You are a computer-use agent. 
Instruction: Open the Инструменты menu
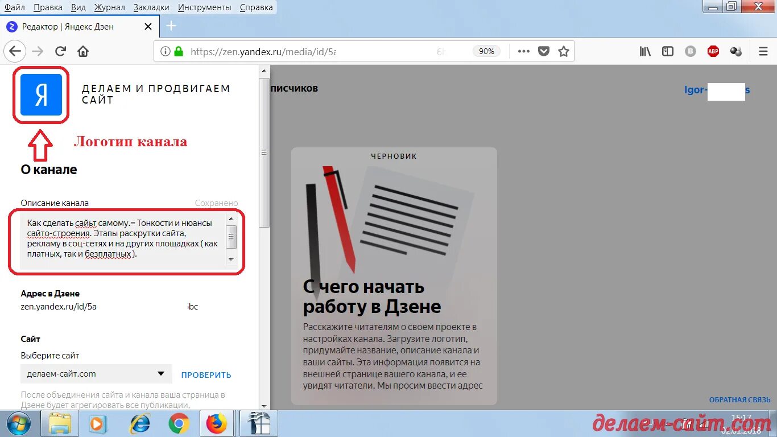pyautogui.click(x=204, y=7)
